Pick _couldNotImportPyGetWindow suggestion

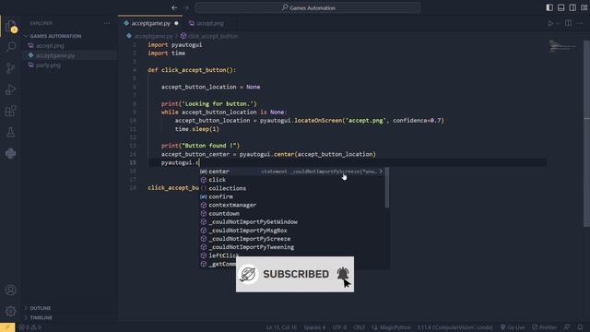point(292,222)
